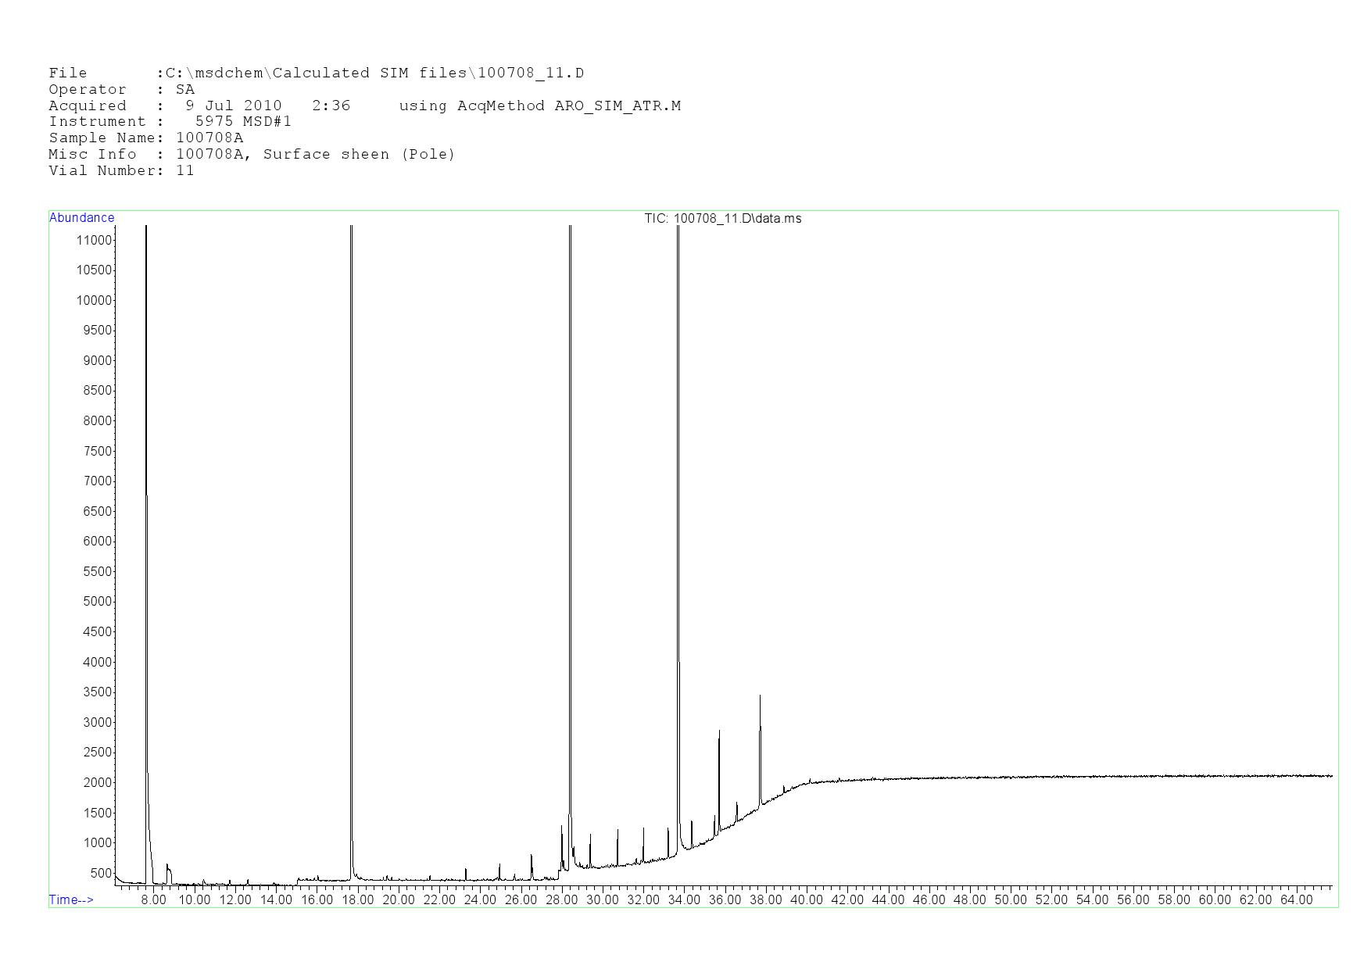Click the Time--> axis label
This screenshot has width=1371, height=969.
[71, 899]
